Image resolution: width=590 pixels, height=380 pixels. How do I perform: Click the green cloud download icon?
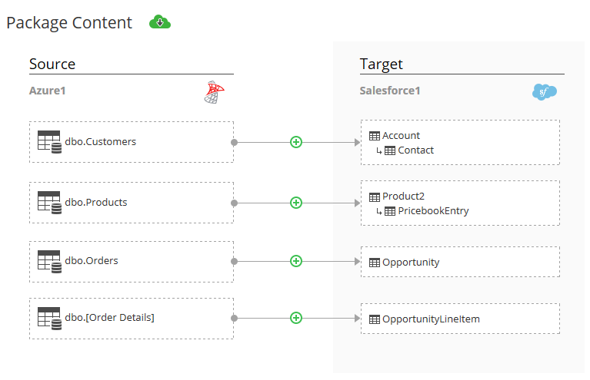(160, 22)
